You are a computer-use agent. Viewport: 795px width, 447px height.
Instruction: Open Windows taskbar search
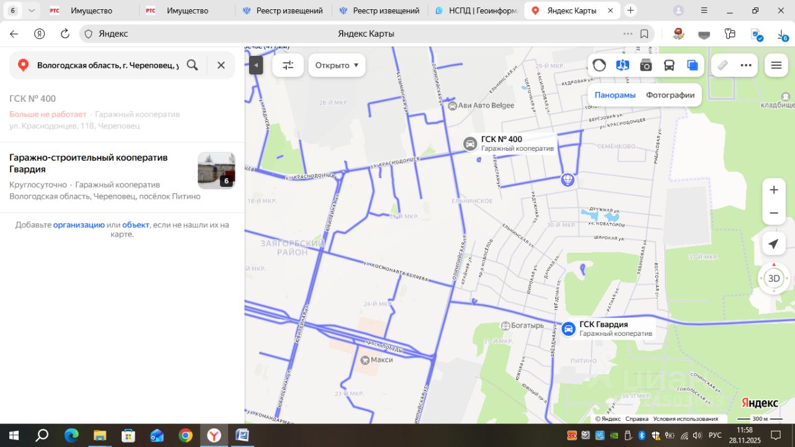(42, 435)
